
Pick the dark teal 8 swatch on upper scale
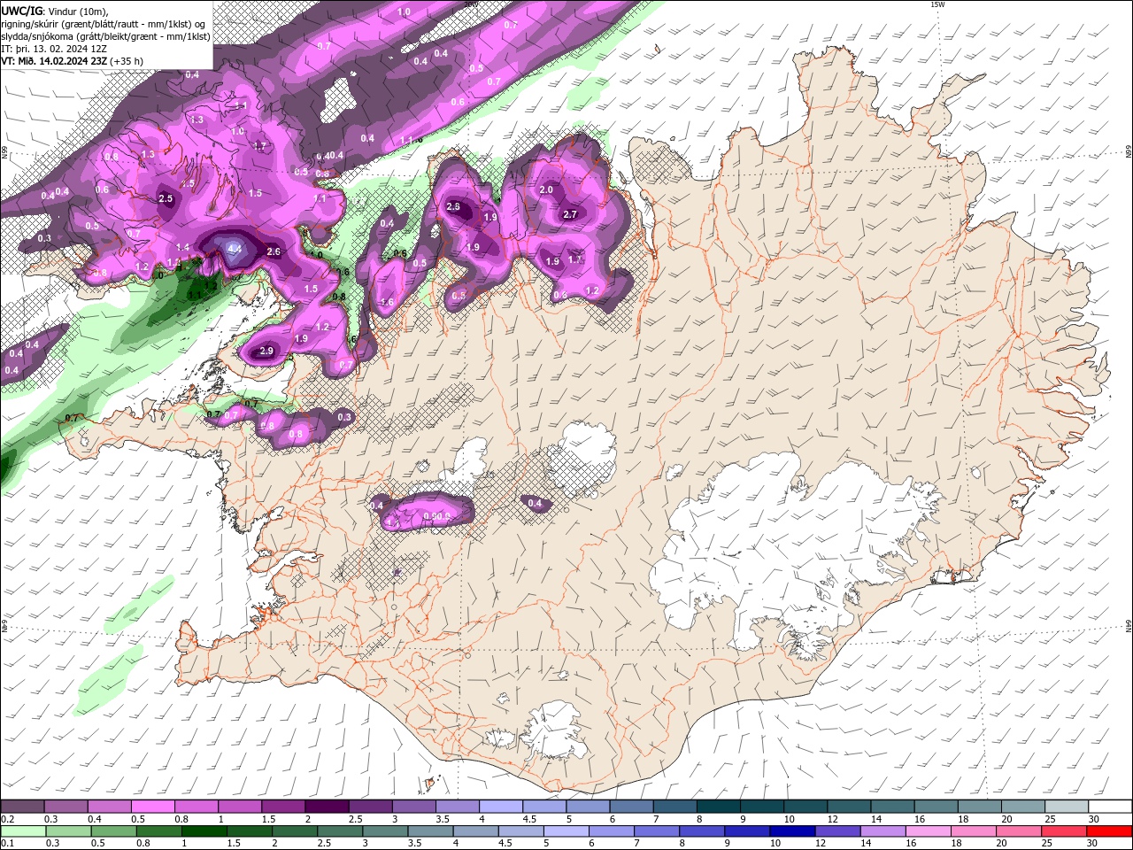[718, 807]
